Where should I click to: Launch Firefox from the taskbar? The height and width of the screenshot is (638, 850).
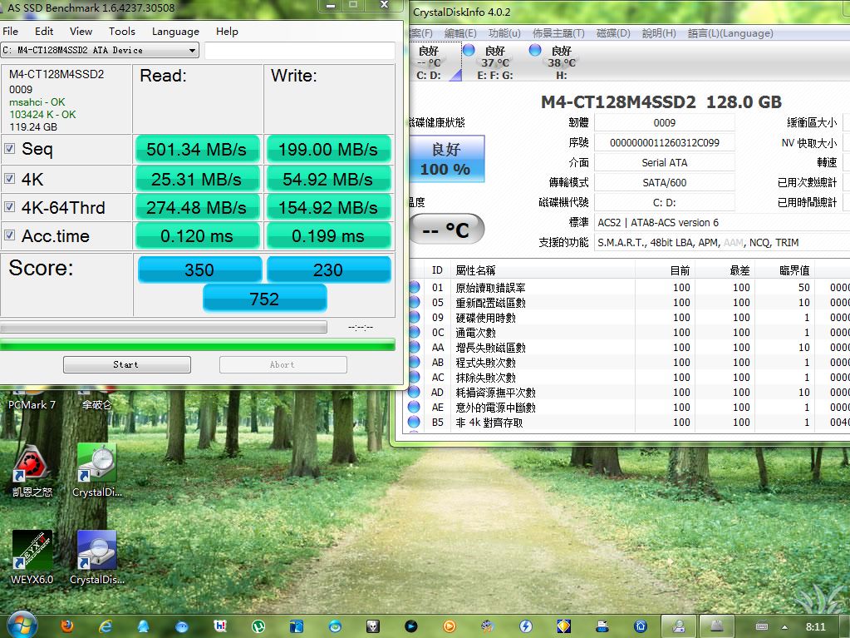click(67, 626)
